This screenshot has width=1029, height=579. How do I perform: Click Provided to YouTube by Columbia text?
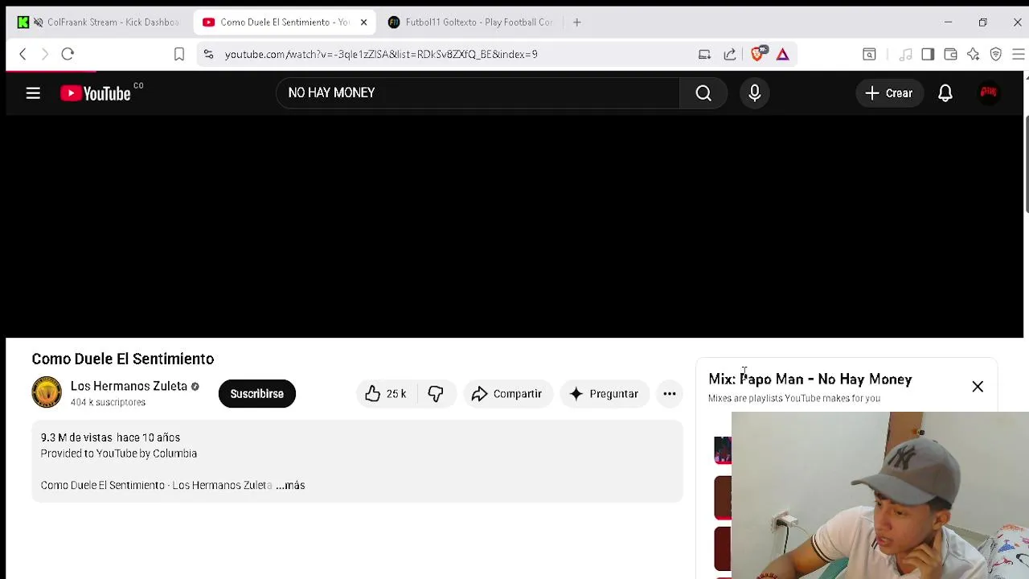(x=119, y=454)
